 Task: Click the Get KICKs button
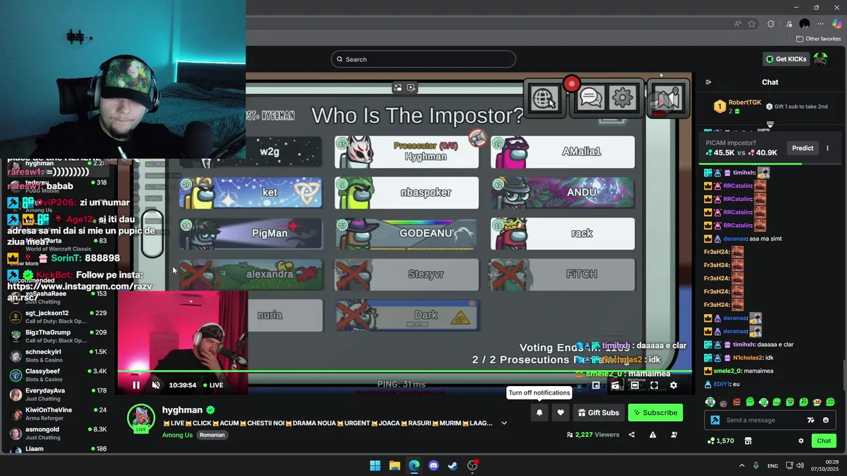coord(786,59)
